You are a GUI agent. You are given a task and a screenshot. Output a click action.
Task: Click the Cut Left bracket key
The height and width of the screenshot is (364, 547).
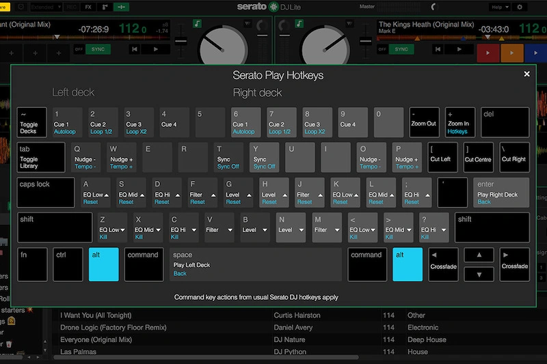442,157
